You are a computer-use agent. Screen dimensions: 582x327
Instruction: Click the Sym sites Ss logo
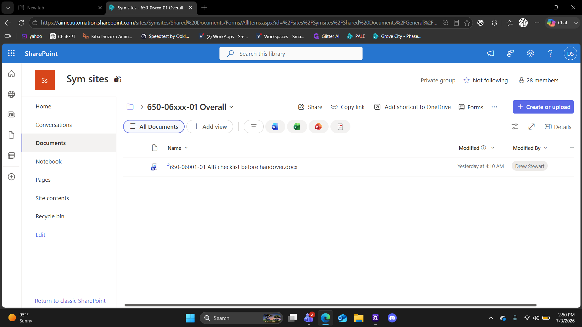pos(45,80)
